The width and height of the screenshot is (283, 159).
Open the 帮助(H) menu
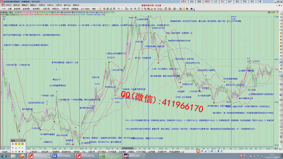click(x=76, y=5)
